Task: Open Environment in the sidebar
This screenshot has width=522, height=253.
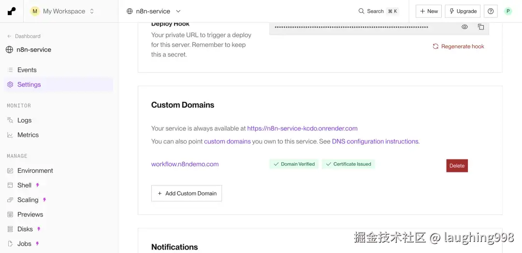Action: click(x=58, y=170)
